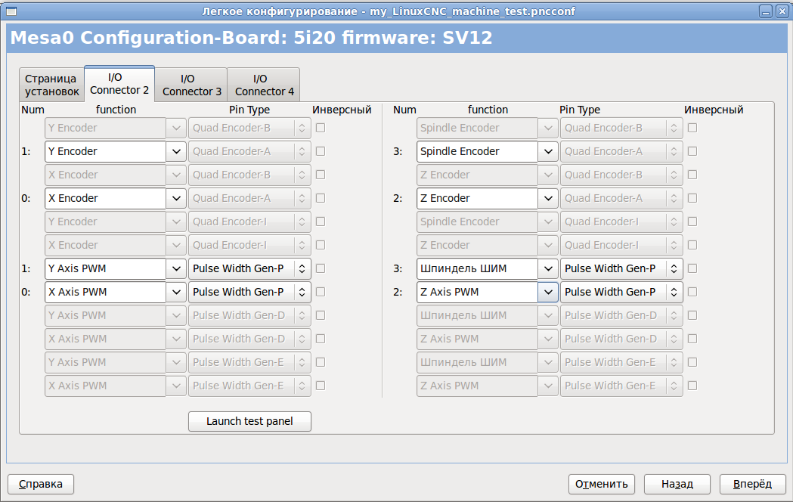Screen dimensions: 793x502
Task: Change Pulse Width Gen-P pin type for Шпиндель ШИМ
Action: 621,268
